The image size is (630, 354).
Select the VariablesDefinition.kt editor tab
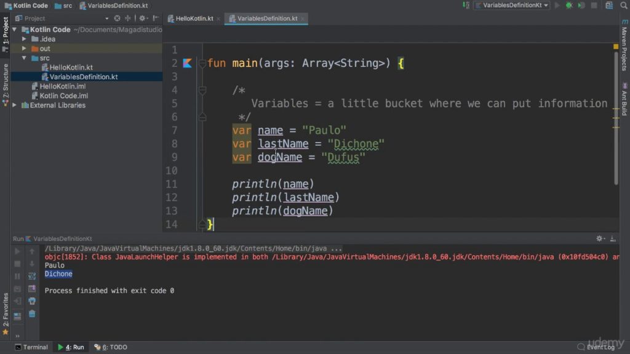pyautogui.click(x=267, y=18)
